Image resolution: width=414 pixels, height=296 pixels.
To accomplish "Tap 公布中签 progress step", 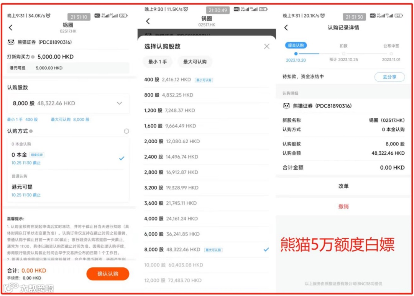I will 391,46.
